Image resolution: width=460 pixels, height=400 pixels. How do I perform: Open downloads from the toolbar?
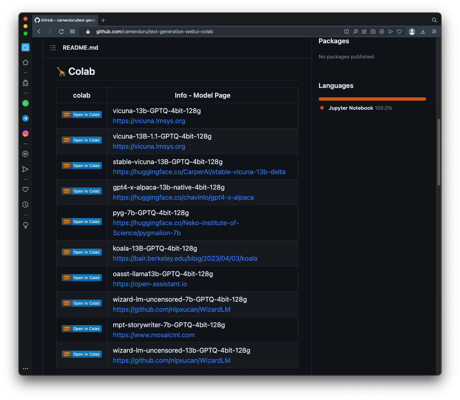423,32
